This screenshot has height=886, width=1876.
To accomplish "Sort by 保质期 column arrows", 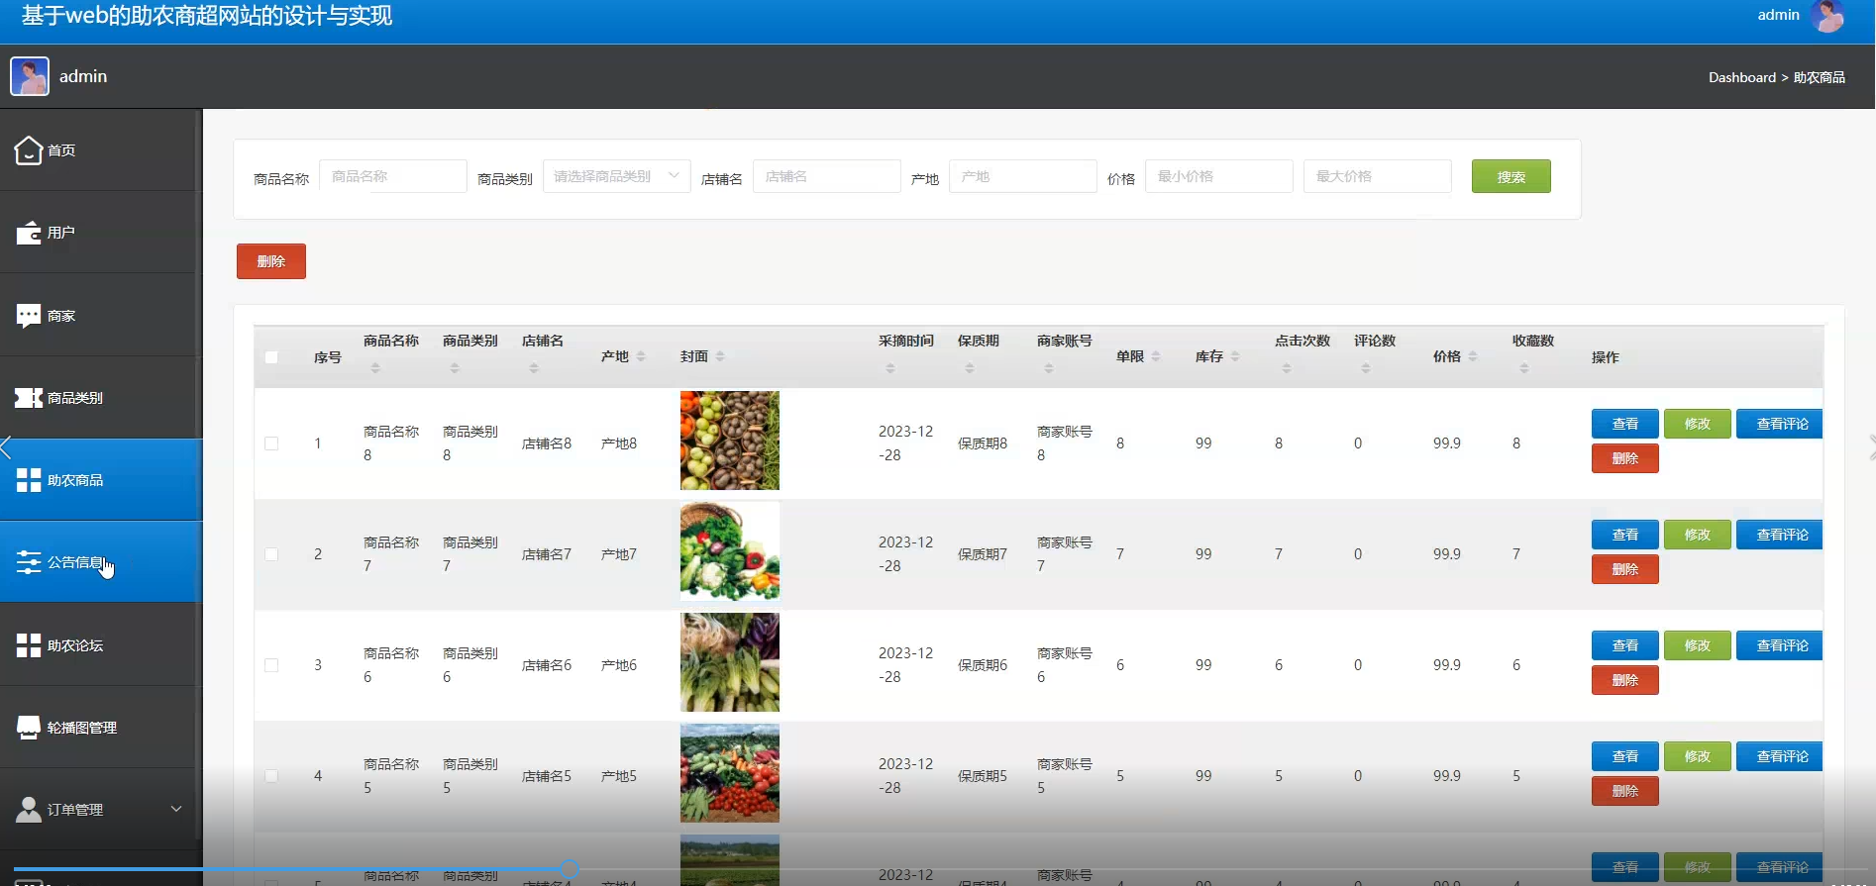I will [x=970, y=368].
